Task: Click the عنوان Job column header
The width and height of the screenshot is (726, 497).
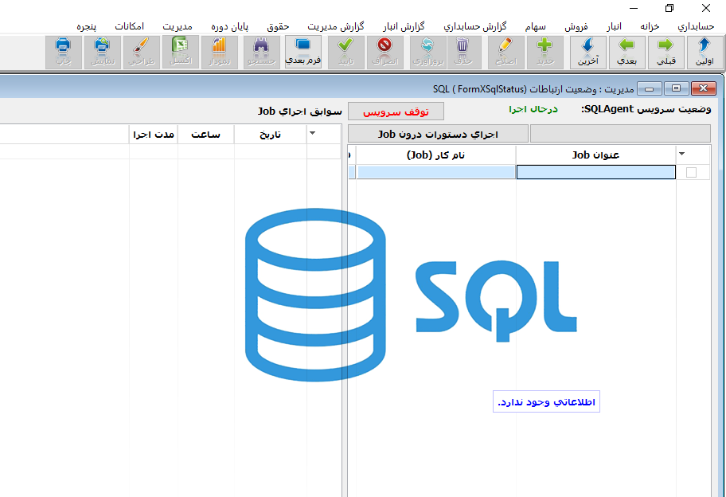Action: point(595,155)
